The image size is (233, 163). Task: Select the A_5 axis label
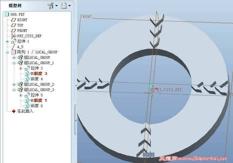point(20,47)
